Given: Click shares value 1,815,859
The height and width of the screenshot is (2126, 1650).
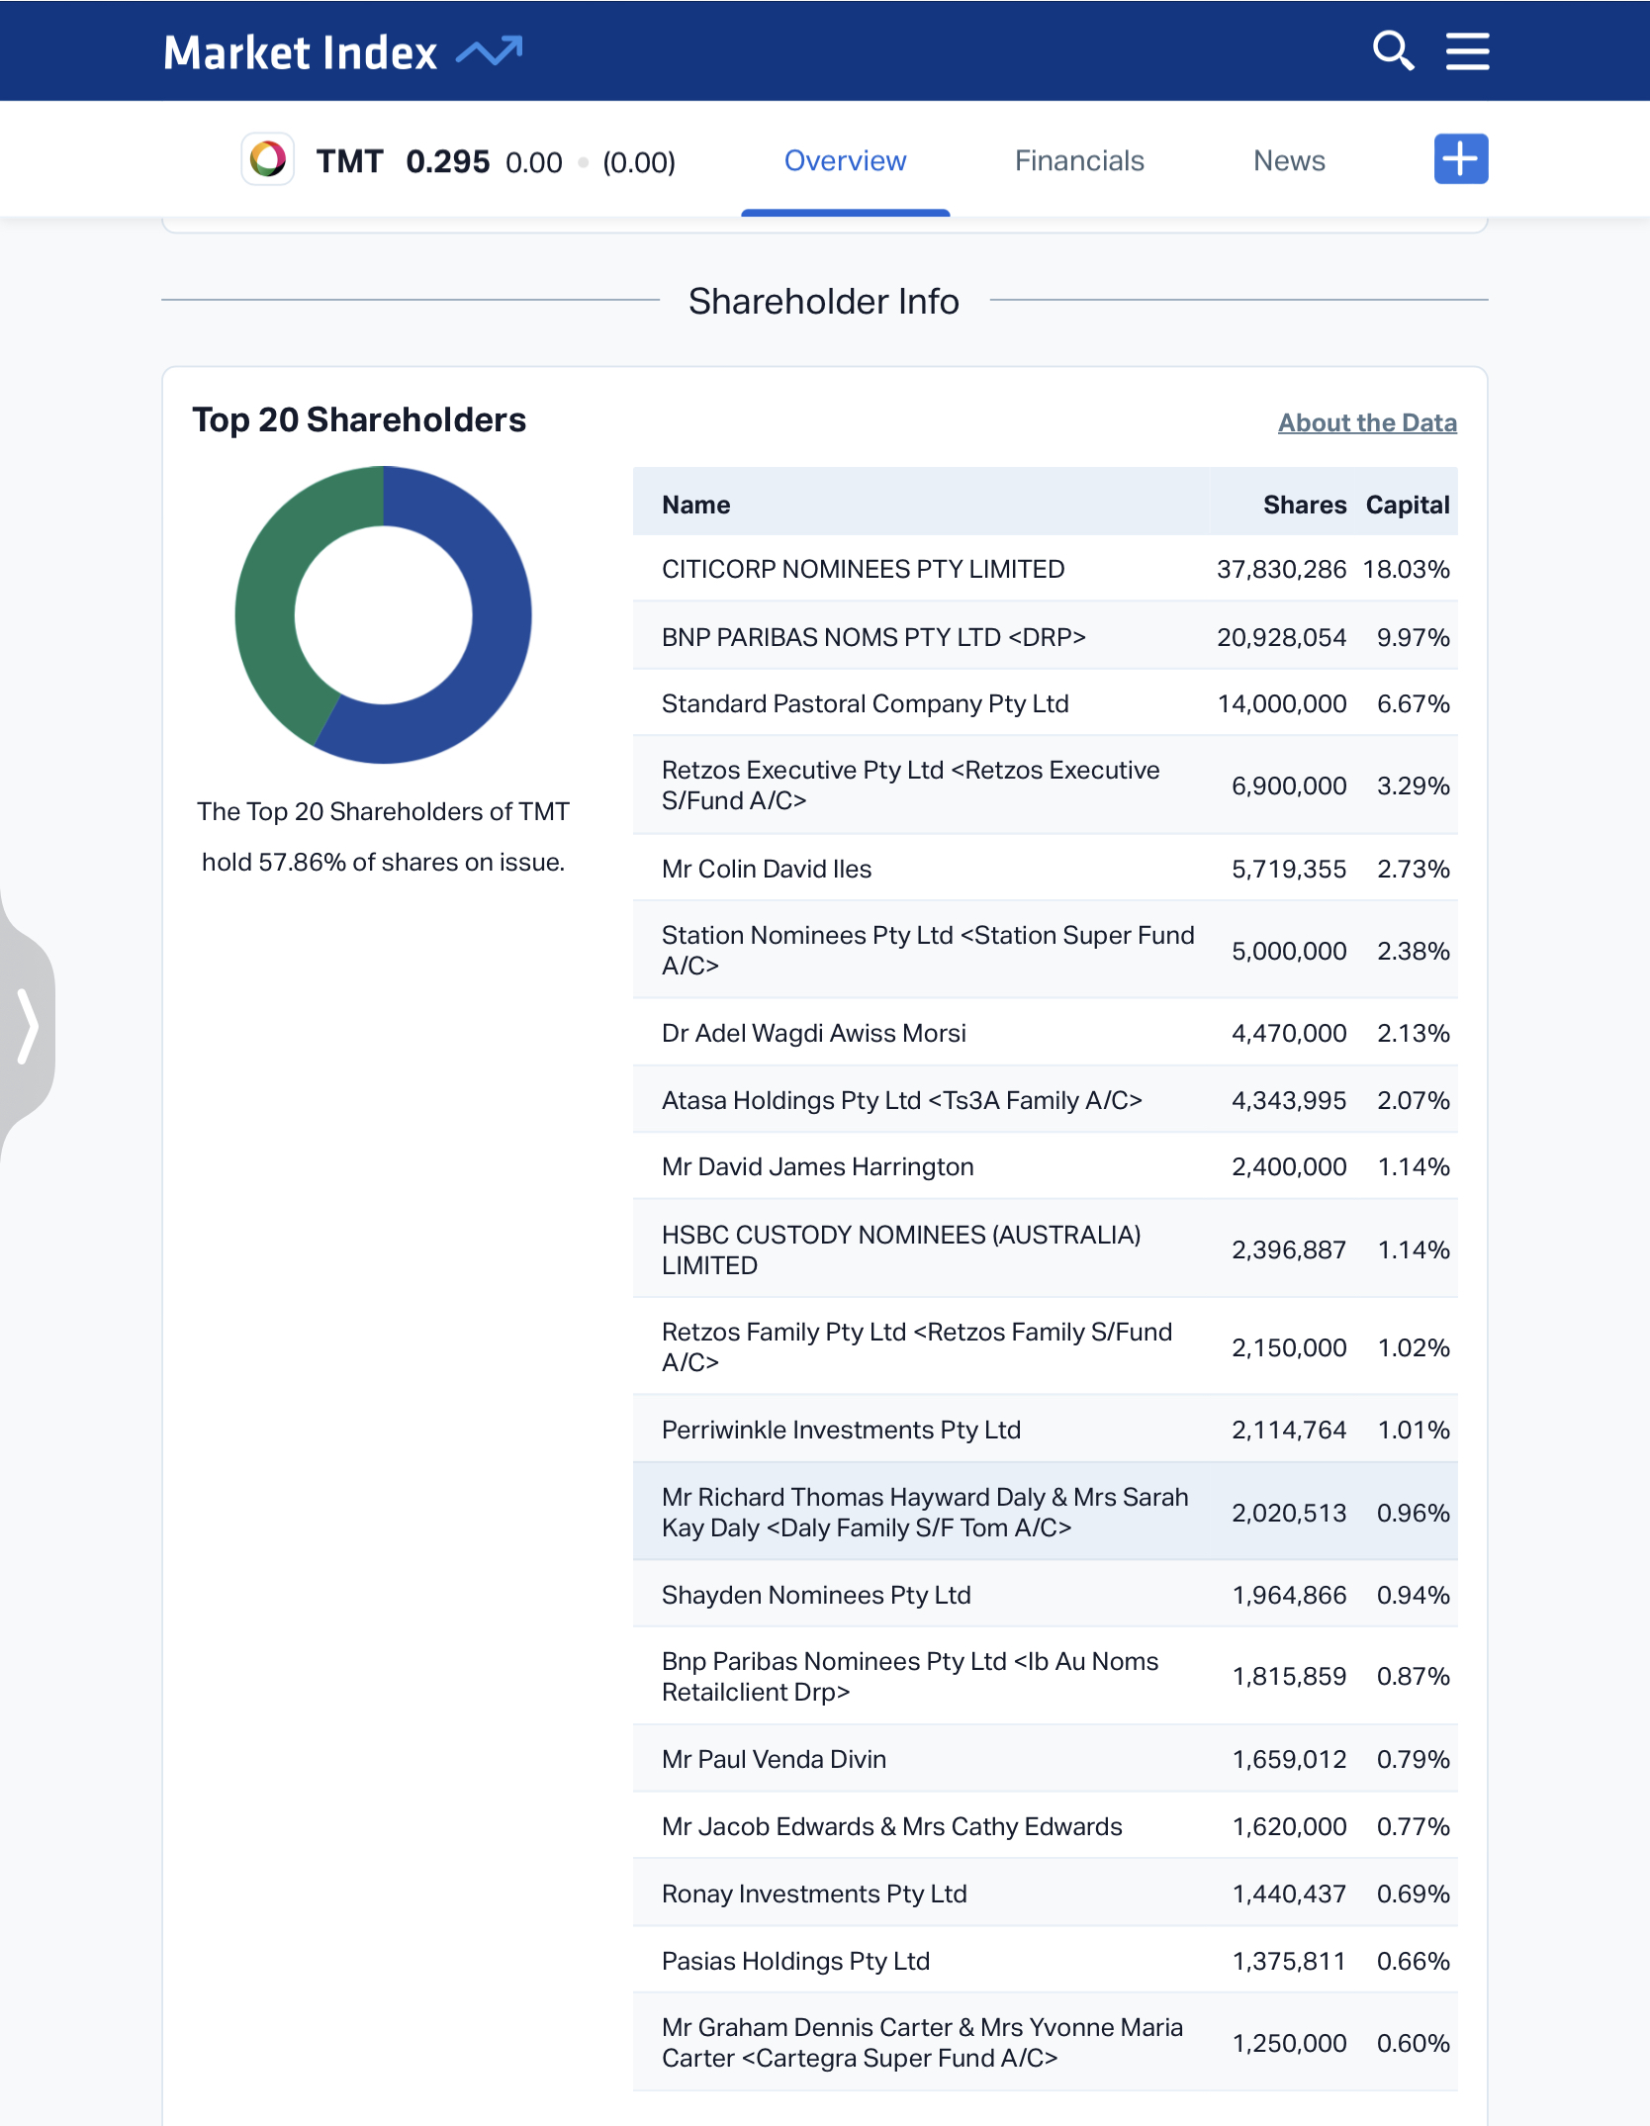Looking at the screenshot, I should tap(1289, 1677).
